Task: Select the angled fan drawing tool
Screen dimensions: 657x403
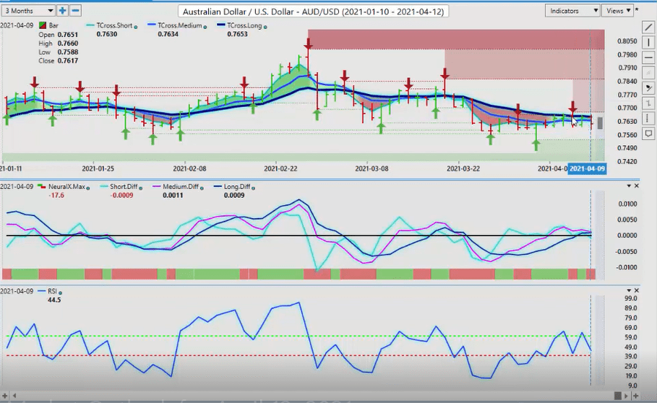Action: point(648,88)
